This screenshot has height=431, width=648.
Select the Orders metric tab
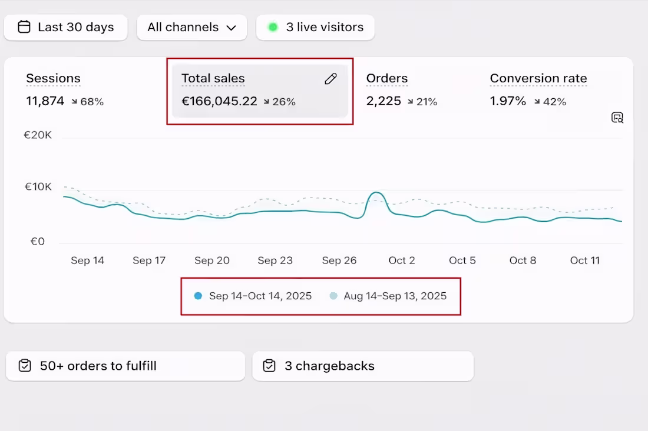386,79
